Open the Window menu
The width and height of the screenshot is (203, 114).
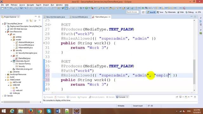59,5
